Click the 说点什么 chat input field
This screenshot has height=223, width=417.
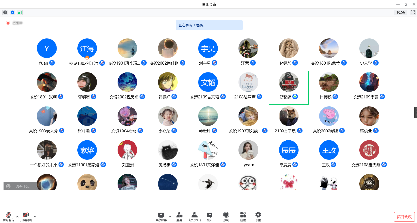pyautogui.click(x=23, y=186)
